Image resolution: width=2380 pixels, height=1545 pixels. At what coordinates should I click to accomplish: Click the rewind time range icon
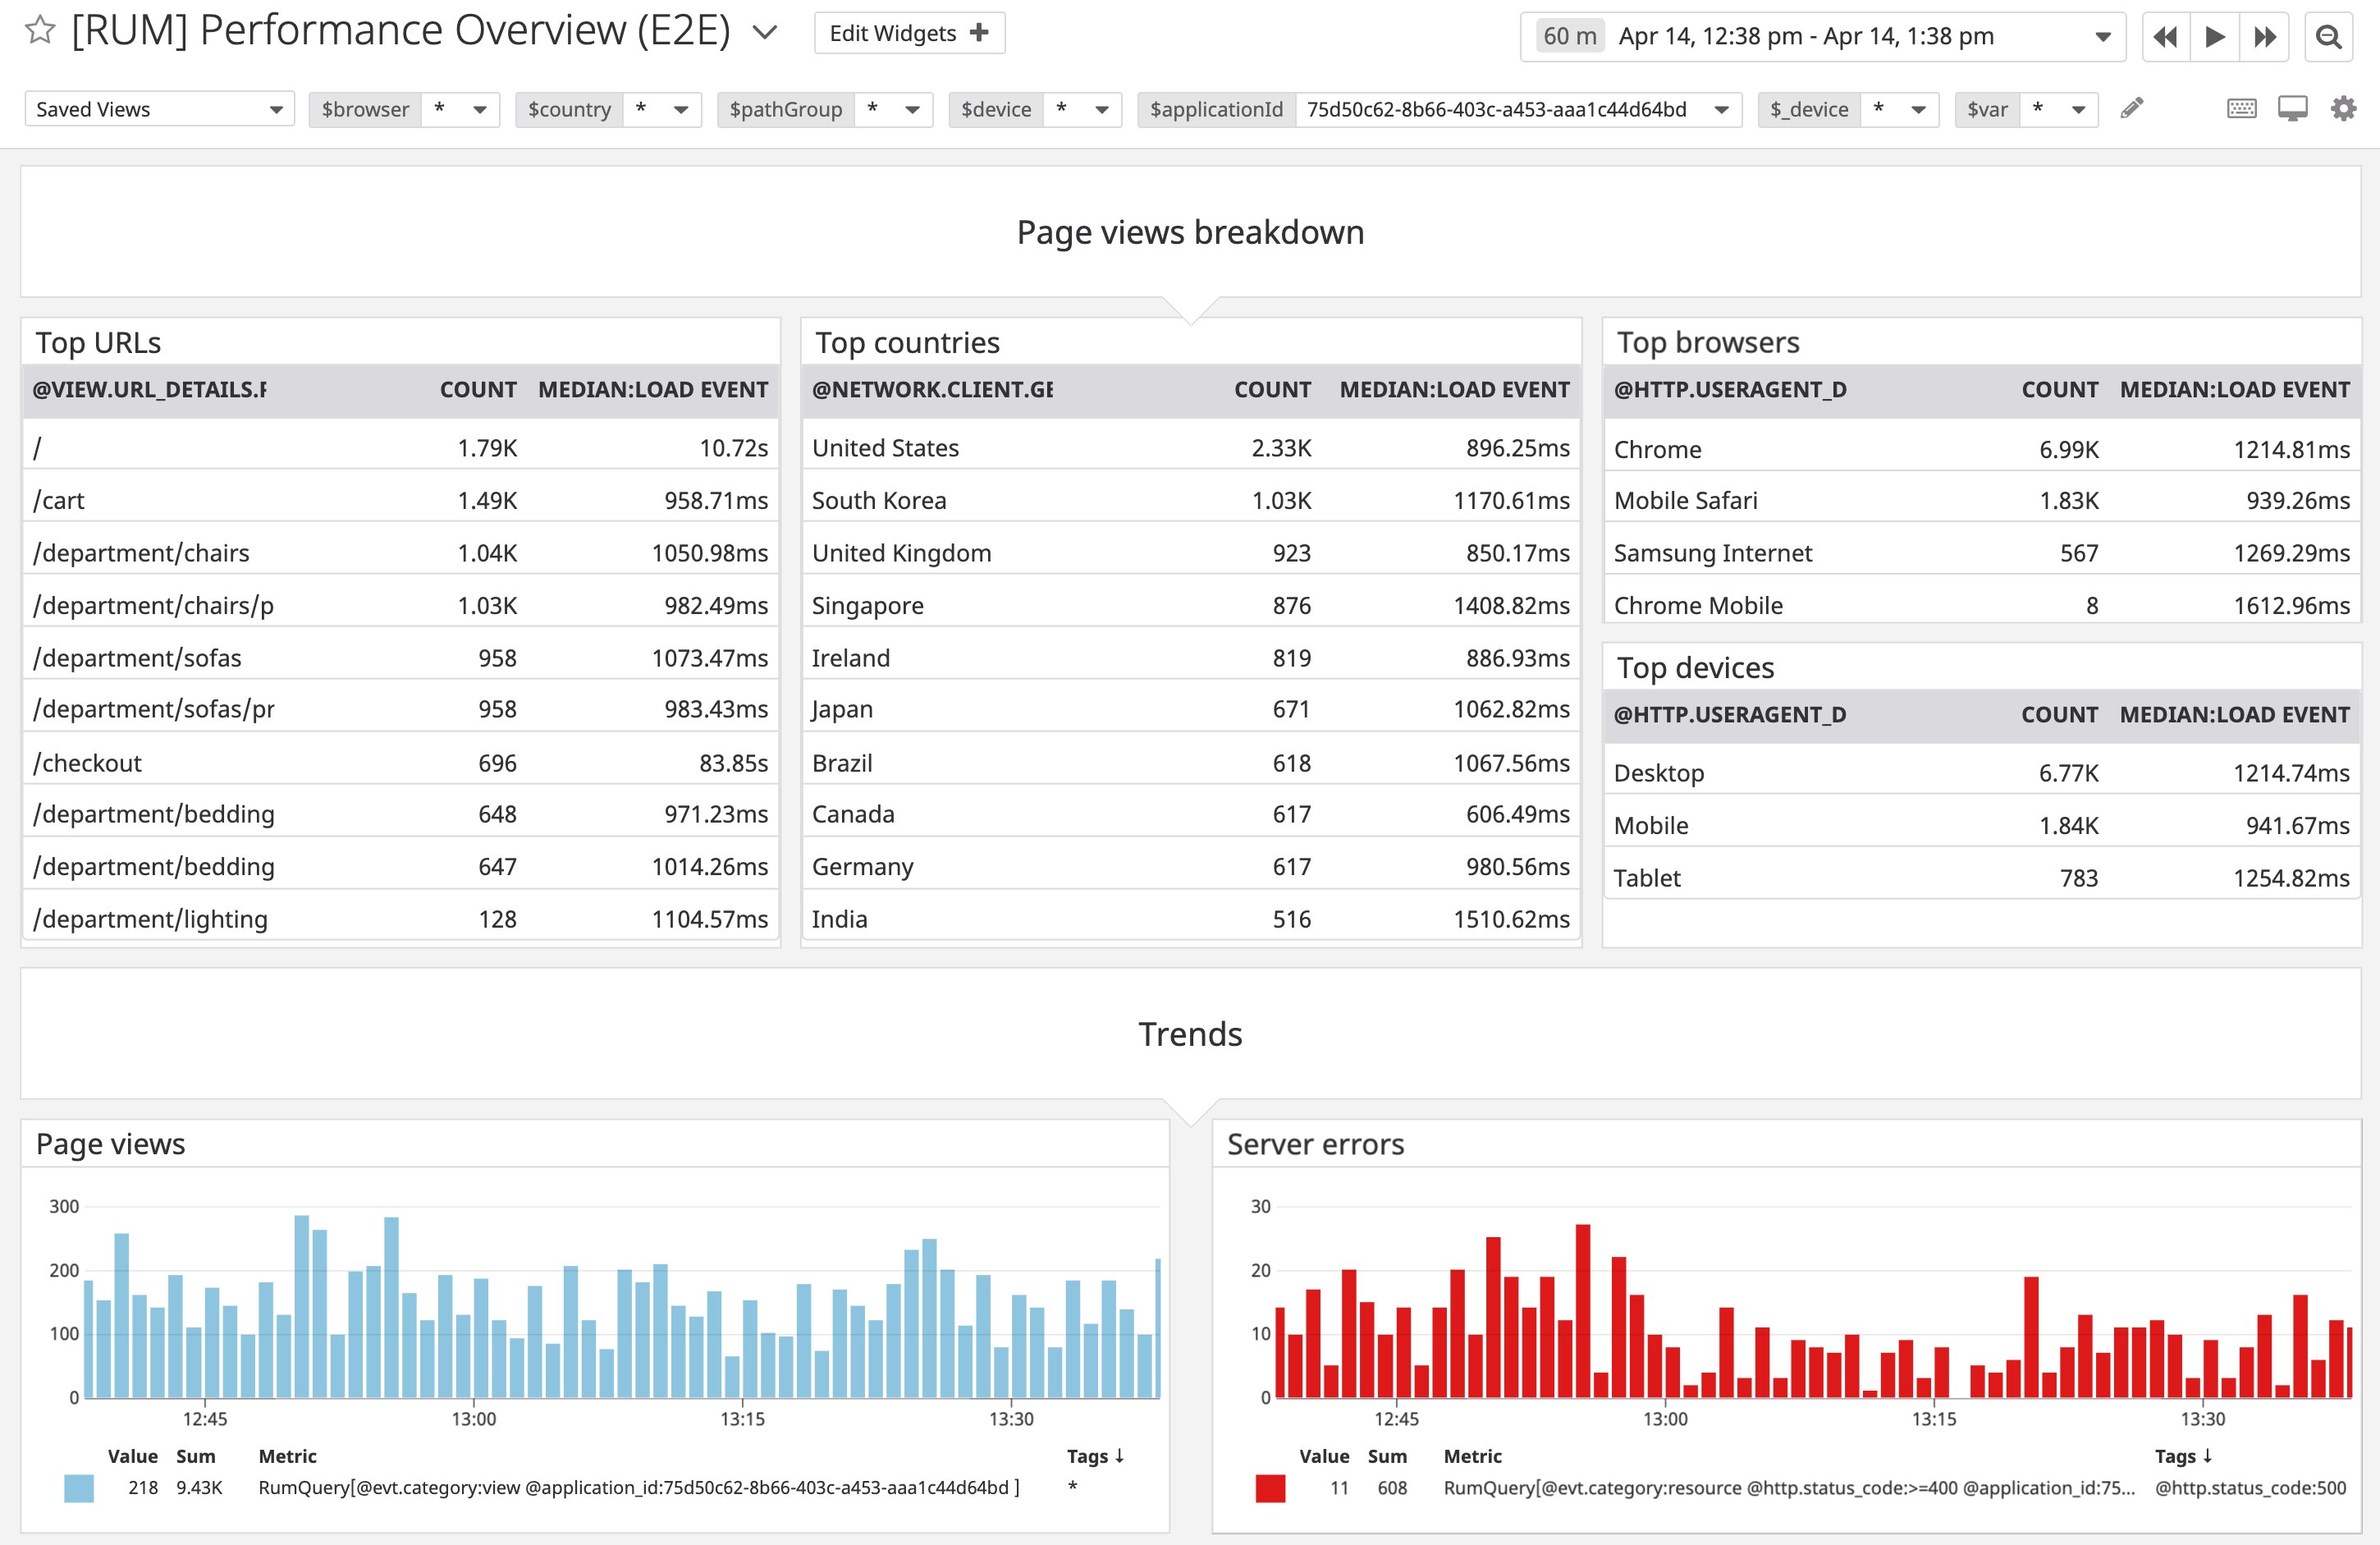[2165, 37]
